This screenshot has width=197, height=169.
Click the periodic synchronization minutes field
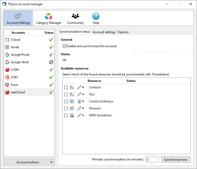[x=152, y=160]
